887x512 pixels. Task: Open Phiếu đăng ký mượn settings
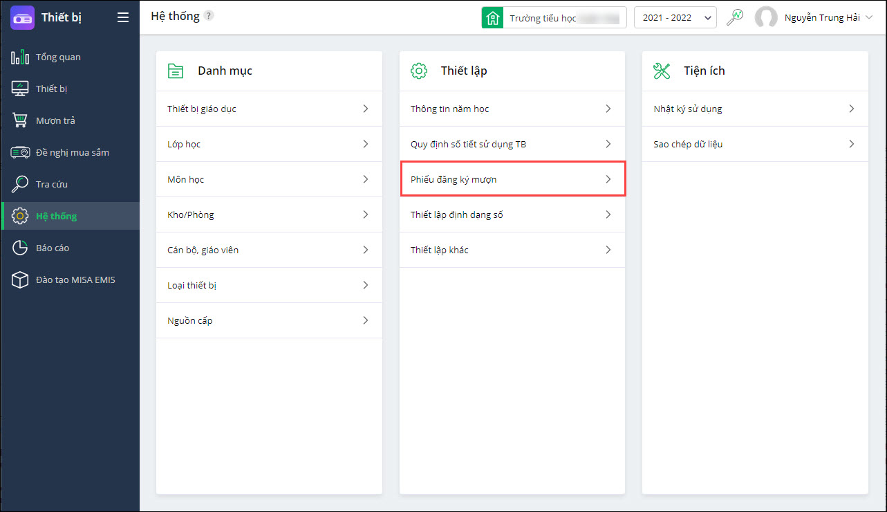tap(512, 179)
